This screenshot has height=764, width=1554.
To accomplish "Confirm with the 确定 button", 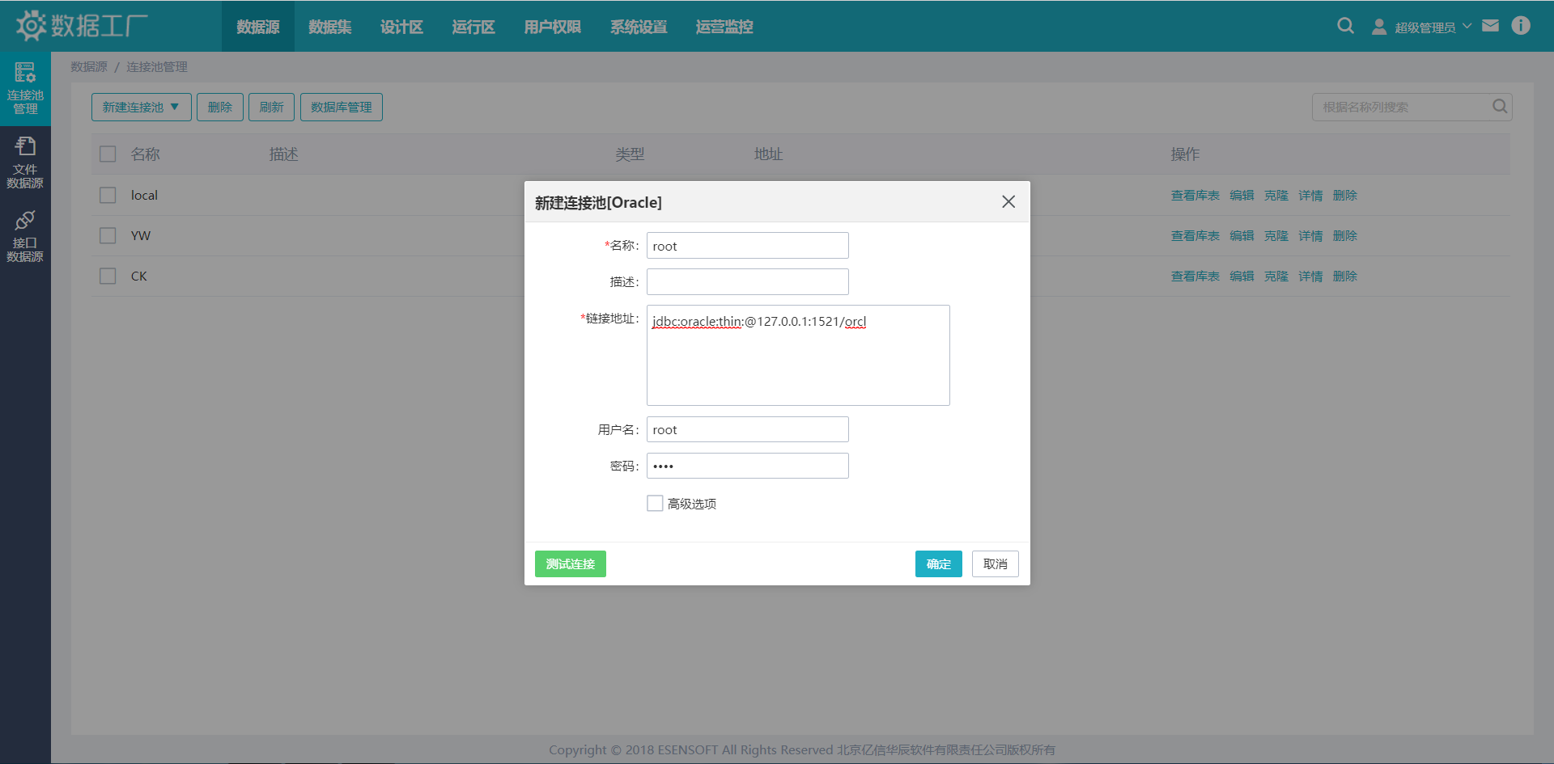I will pyautogui.click(x=939, y=564).
